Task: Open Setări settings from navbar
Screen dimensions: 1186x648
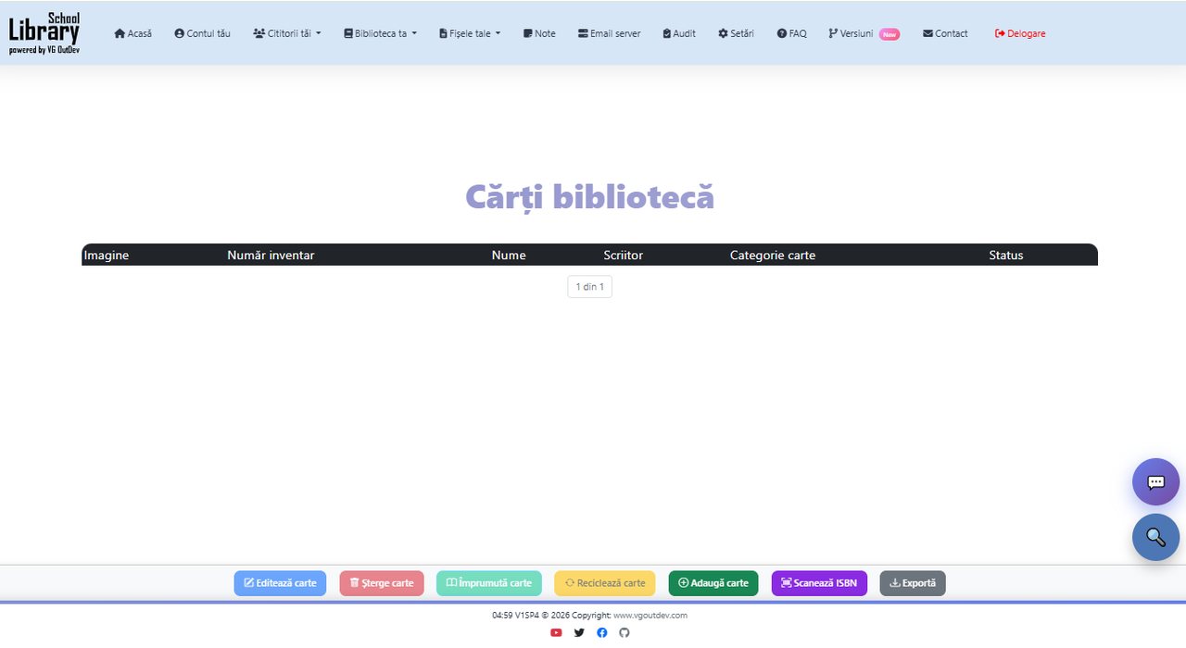Action: click(x=736, y=33)
